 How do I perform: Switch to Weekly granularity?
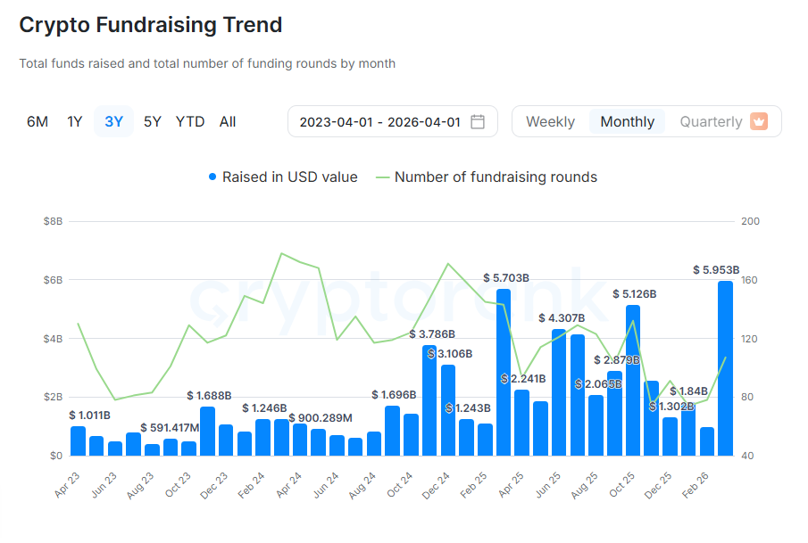coord(551,121)
